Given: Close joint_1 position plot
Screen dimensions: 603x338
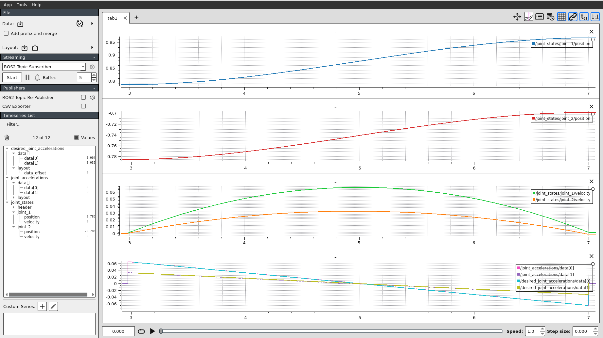Looking at the screenshot, I should [592, 32].
